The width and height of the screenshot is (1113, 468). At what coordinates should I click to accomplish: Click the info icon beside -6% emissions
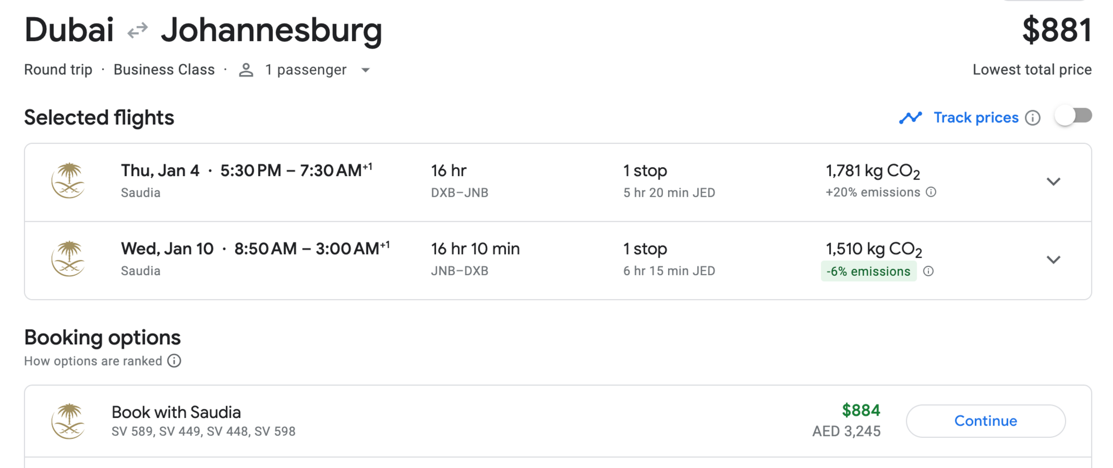click(929, 271)
